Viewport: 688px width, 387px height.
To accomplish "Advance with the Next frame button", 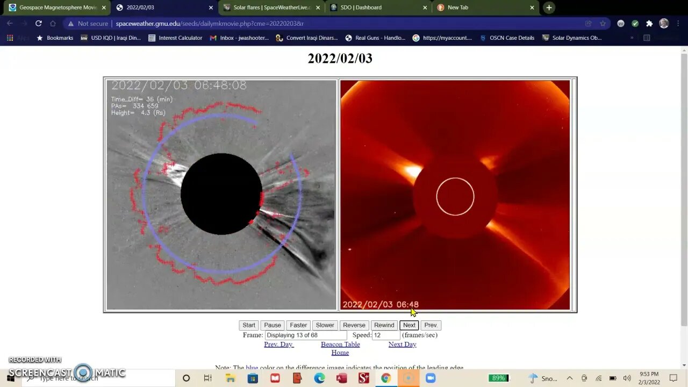I will point(409,325).
